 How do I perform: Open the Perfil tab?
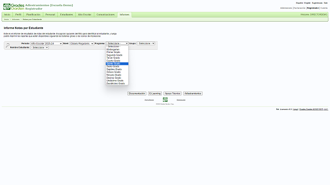tap(19, 15)
